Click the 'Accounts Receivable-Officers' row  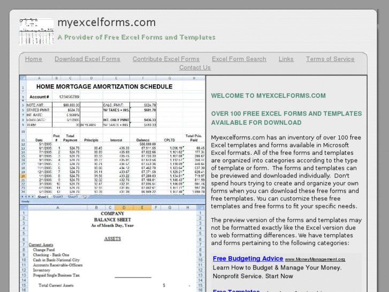click(x=58, y=265)
